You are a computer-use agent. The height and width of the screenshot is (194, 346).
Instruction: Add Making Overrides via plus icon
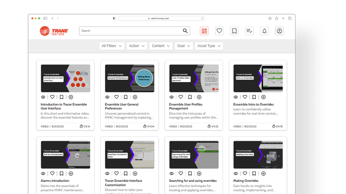click(x=264, y=173)
